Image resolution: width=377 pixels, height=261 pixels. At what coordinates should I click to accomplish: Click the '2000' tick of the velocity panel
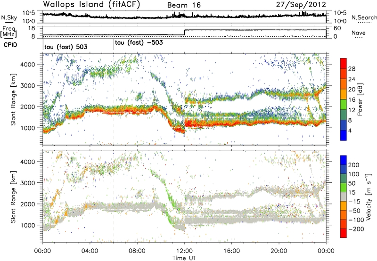[x=27, y=204]
